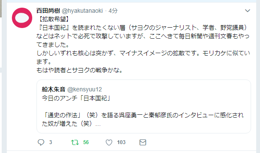Screen dimensions: 260x153
Task: Click the retweet count 56
Action: (86, 142)
